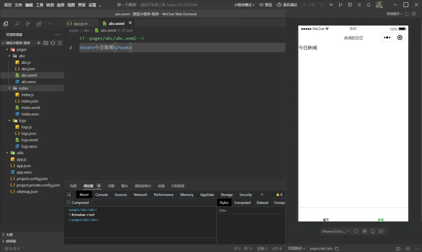Open the 工具 menu
Image resolution: width=422 pixels, height=252 pixels.
click(x=39, y=5)
